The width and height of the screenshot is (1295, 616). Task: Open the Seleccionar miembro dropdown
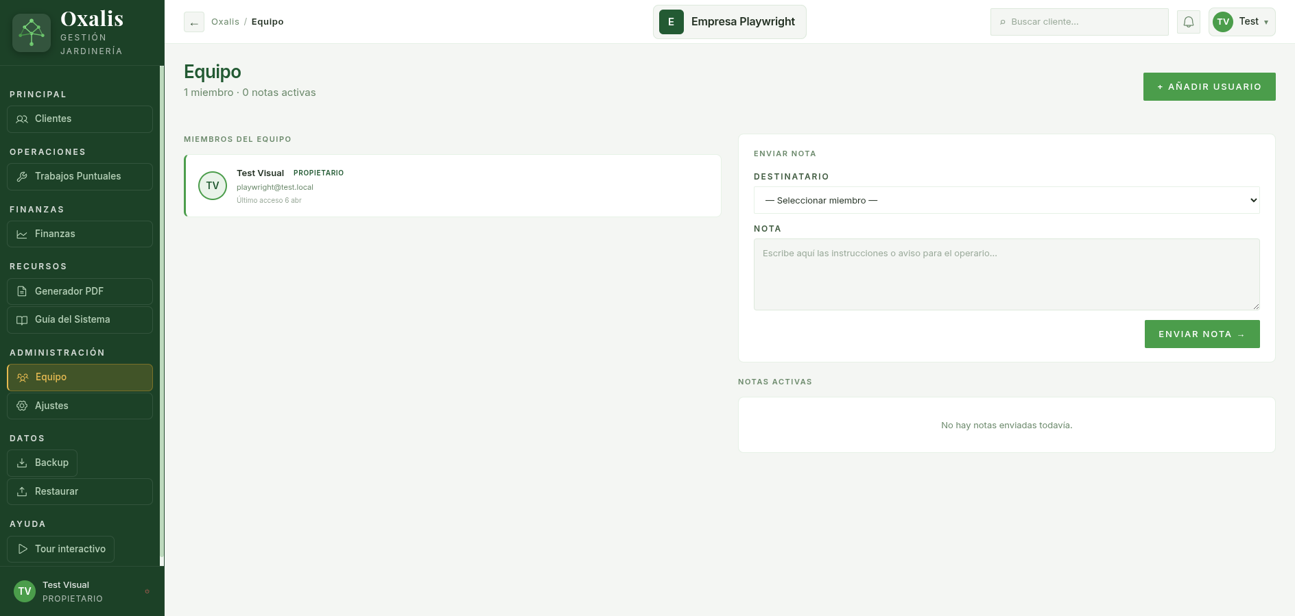1006,200
